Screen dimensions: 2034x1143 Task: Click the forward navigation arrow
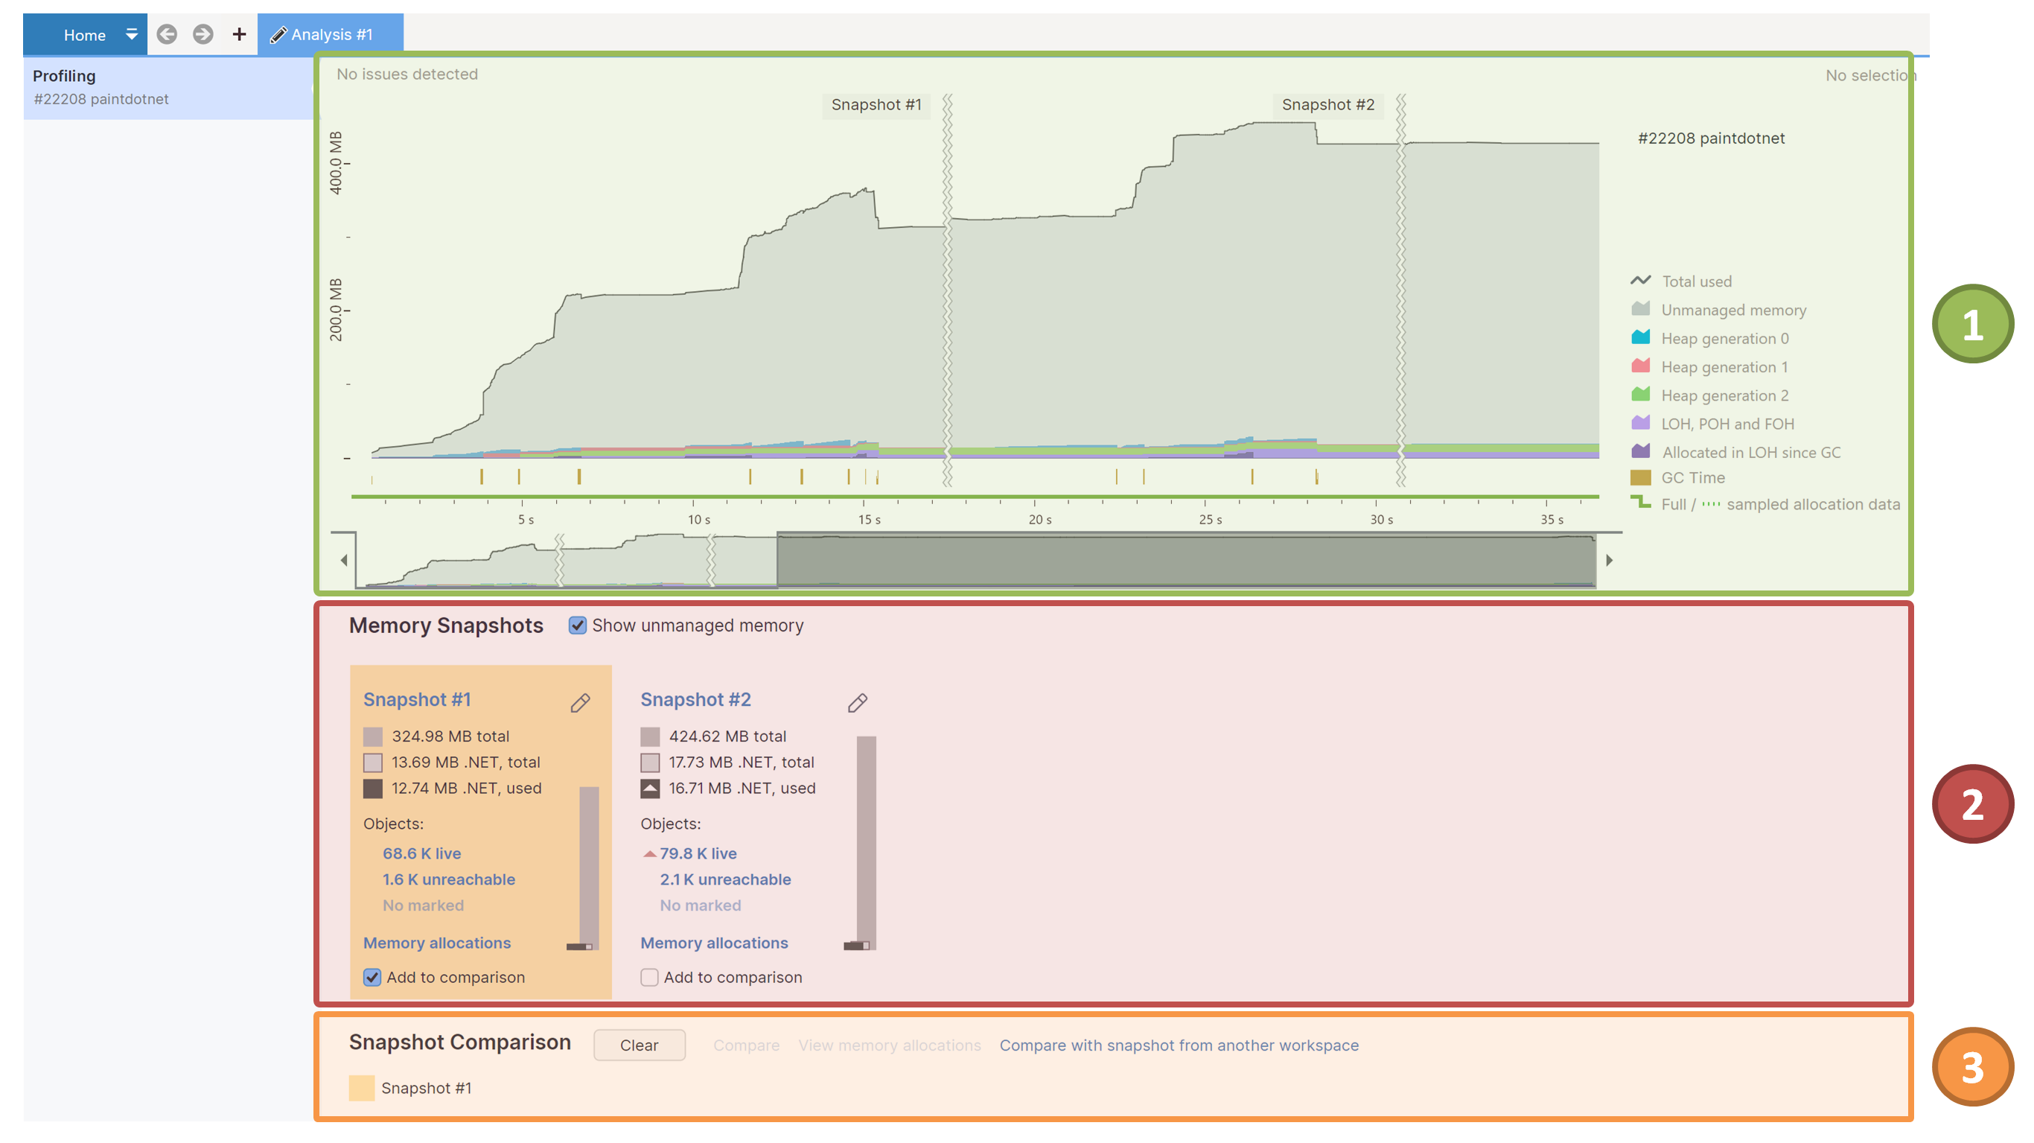click(203, 34)
